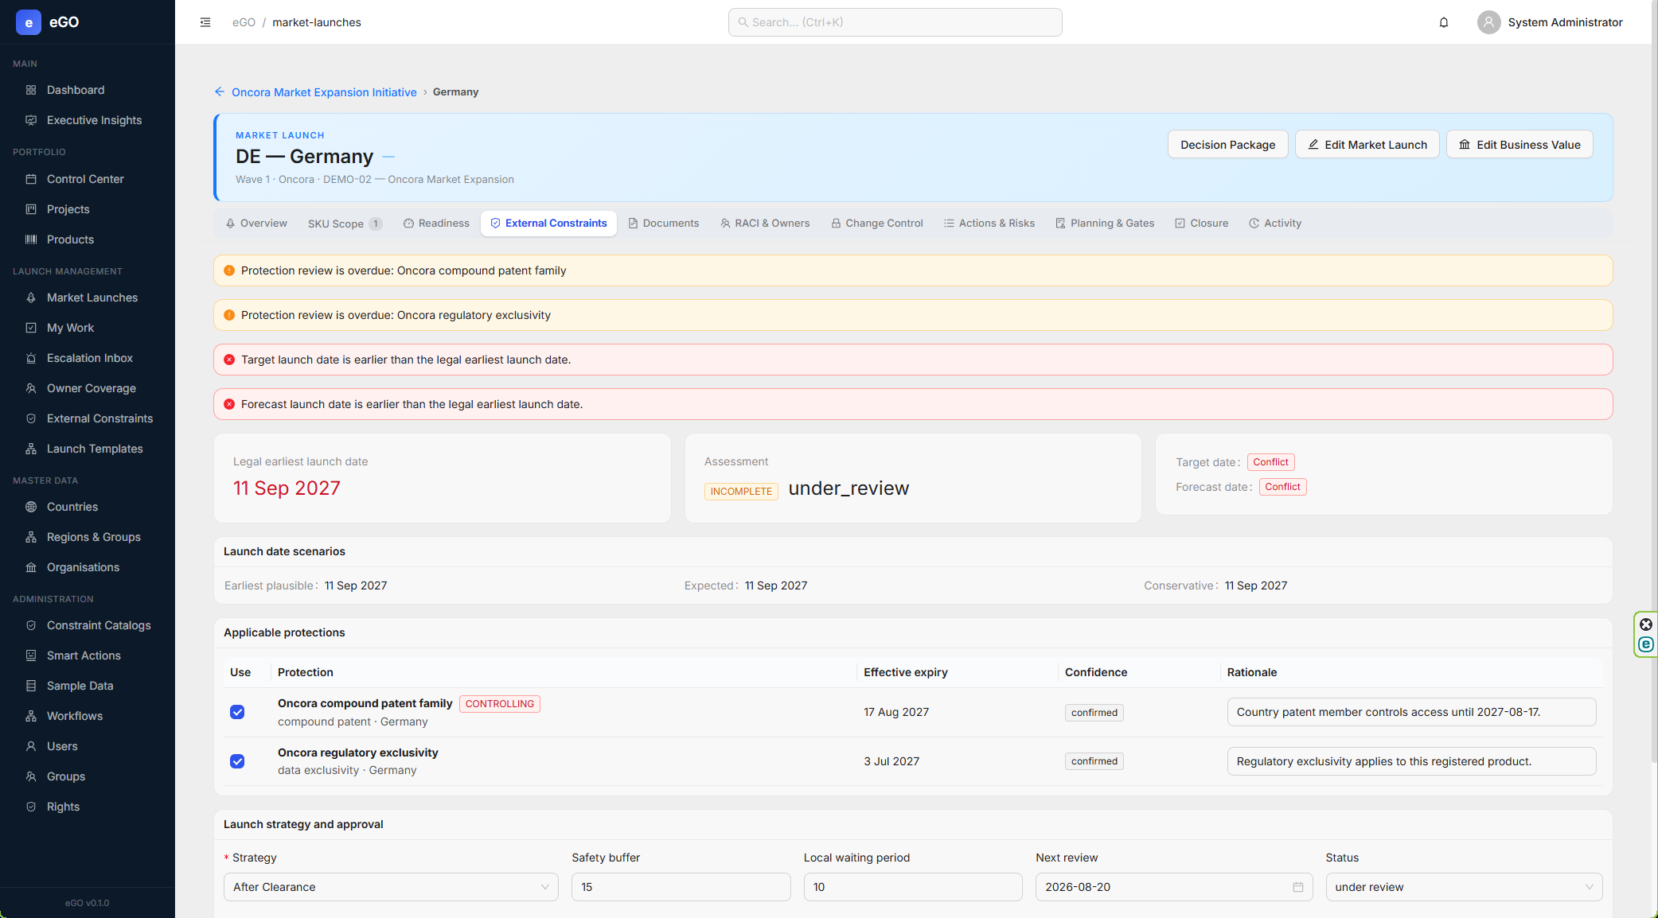Open the Activity tab
Image resolution: width=1658 pixels, height=918 pixels.
[1275, 224]
